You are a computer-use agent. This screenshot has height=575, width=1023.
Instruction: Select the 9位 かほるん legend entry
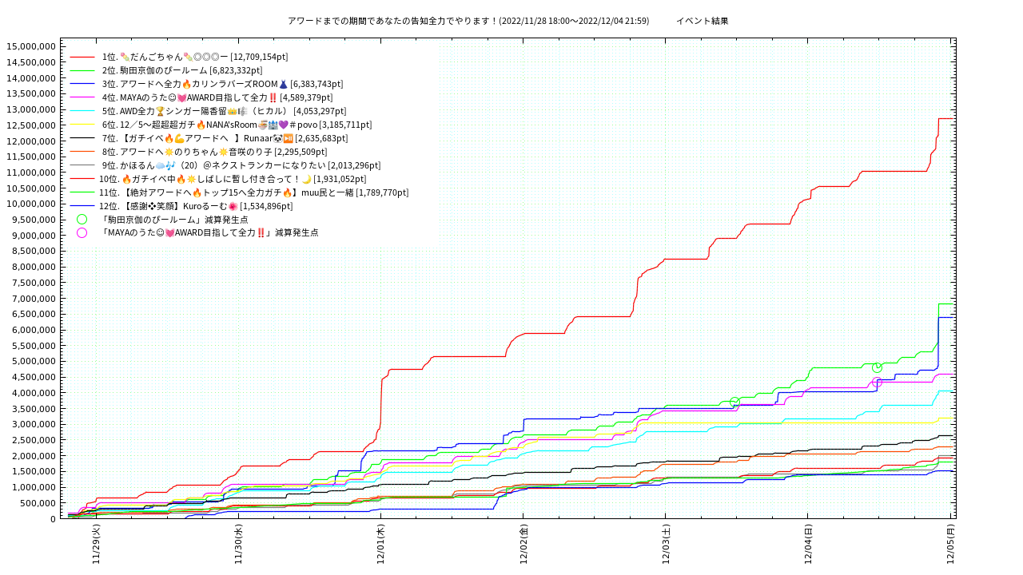tap(241, 165)
